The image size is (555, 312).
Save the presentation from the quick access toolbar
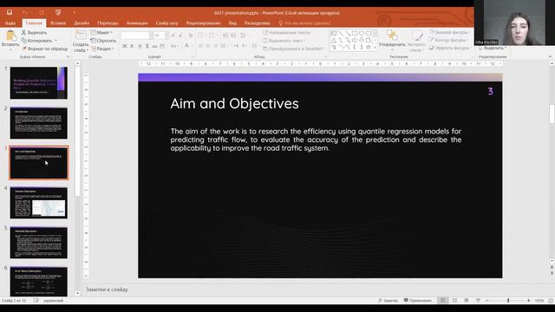coord(10,12)
